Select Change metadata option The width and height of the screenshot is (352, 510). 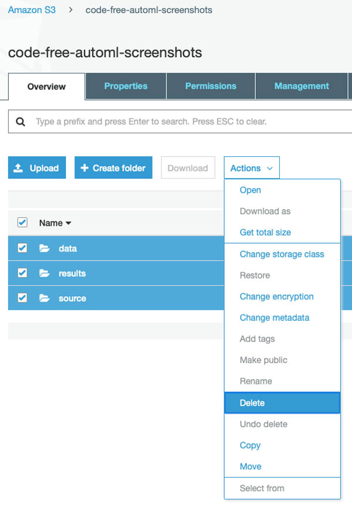coord(282,317)
